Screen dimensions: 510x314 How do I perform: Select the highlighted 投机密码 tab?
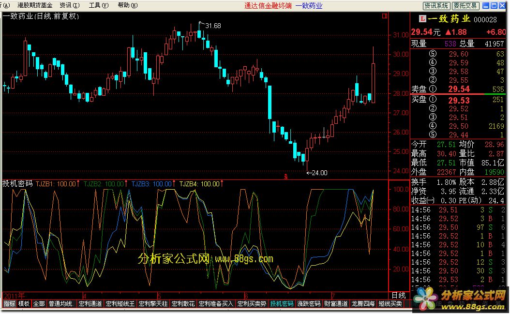(x=282, y=303)
